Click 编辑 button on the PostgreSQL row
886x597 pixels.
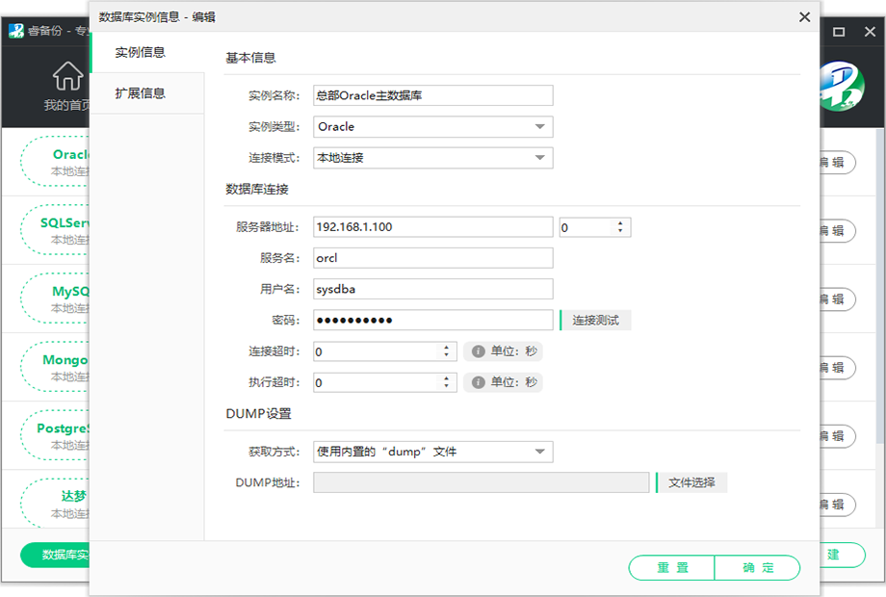pos(838,436)
